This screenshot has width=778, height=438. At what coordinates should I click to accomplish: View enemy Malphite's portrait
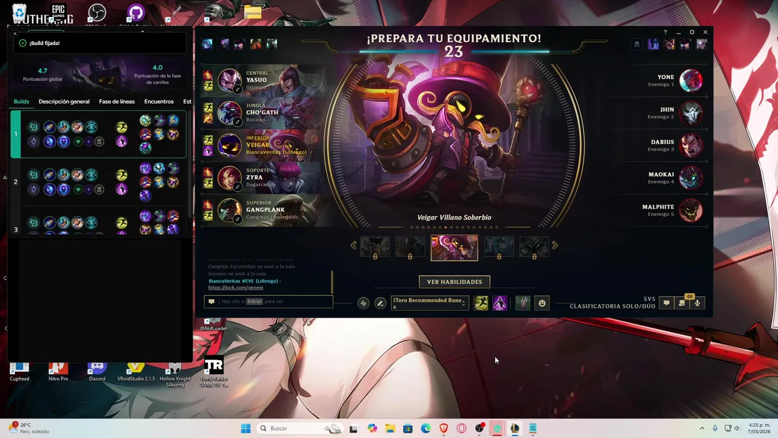690,210
